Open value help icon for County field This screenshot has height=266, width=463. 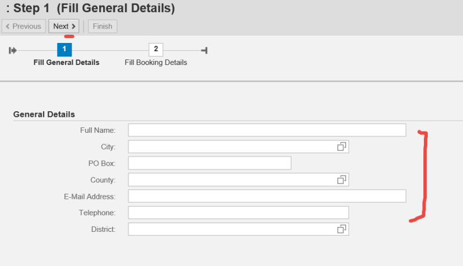pos(342,180)
